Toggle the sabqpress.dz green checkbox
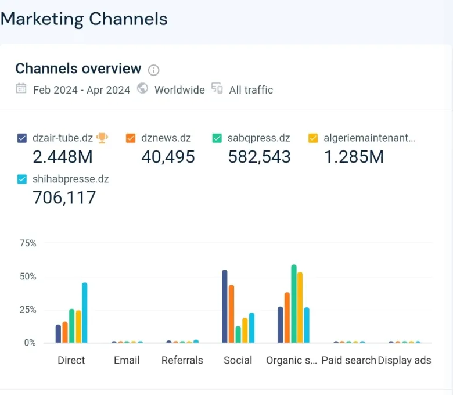The width and height of the screenshot is (453, 395). point(217,138)
